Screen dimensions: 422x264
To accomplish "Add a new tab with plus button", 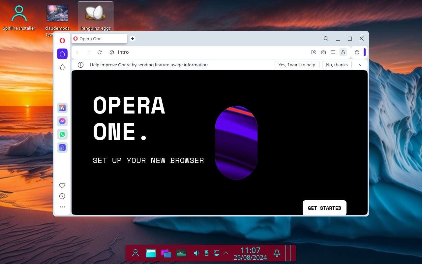I will point(133,39).
